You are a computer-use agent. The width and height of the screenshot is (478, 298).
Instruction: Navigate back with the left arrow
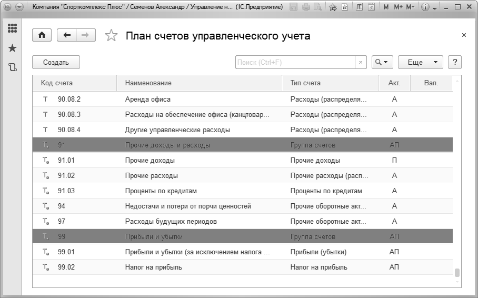point(67,35)
